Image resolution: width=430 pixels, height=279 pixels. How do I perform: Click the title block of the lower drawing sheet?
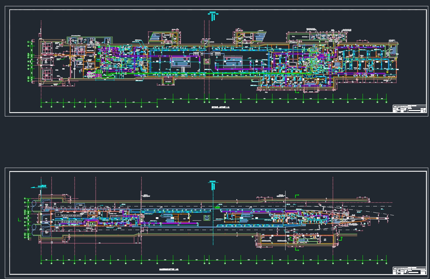point(409,270)
